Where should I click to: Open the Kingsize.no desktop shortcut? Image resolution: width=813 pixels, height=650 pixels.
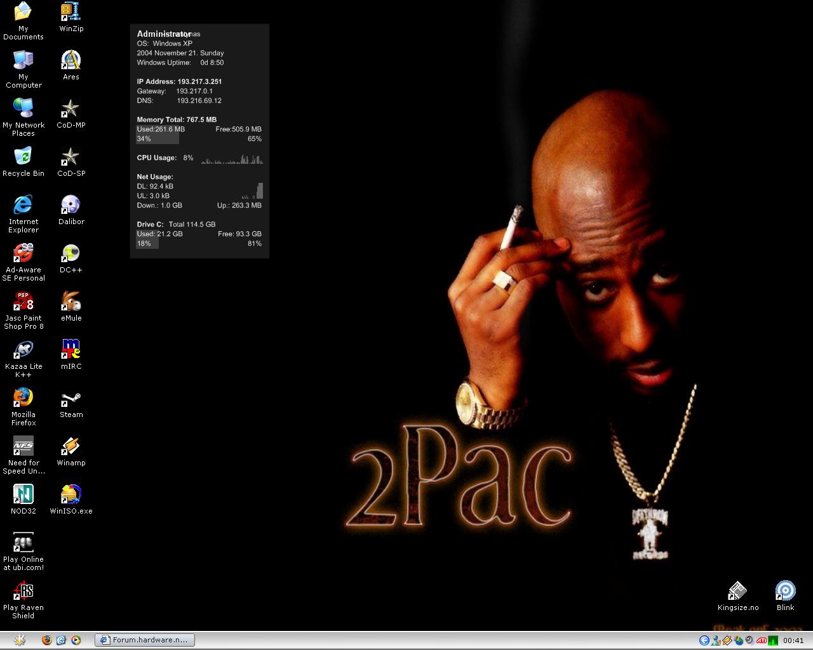pos(738,595)
